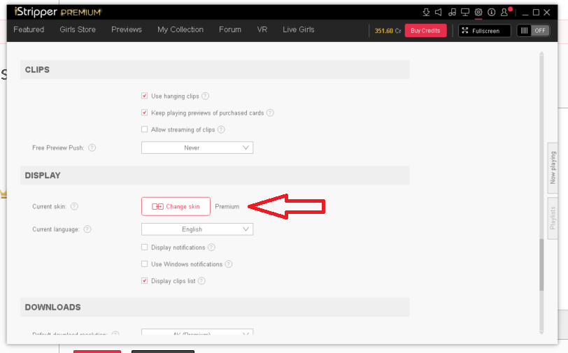The image size is (568, 353).
Task: Open Current language dropdown
Action: tap(197, 229)
